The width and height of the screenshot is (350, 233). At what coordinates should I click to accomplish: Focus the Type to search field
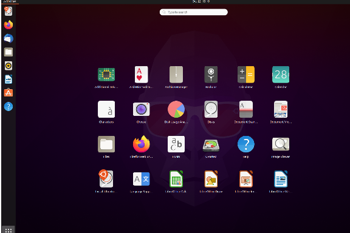(x=193, y=12)
